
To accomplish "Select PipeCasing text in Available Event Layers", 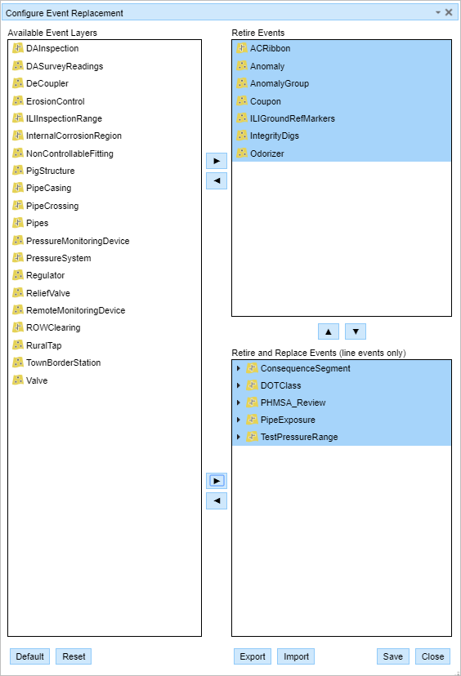I will click(49, 188).
